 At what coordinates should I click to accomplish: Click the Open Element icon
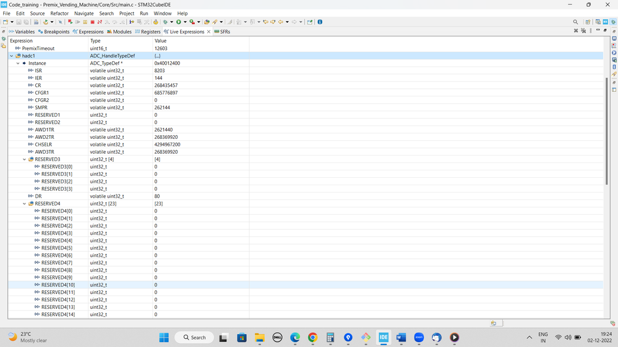click(207, 22)
